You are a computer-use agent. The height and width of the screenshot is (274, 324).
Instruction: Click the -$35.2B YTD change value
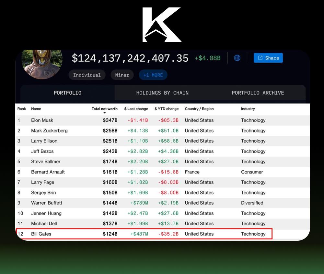click(168, 234)
